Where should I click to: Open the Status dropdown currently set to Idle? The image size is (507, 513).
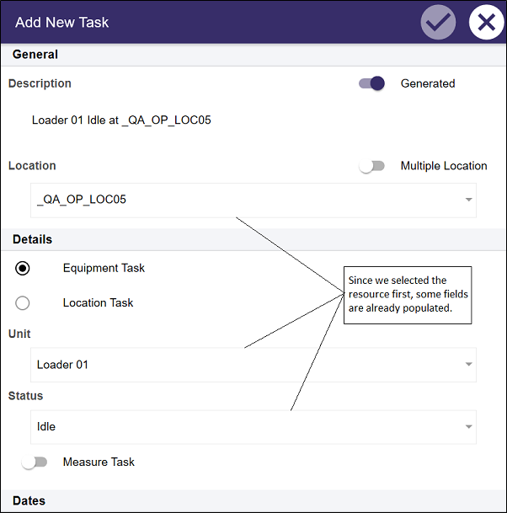click(x=253, y=427)
